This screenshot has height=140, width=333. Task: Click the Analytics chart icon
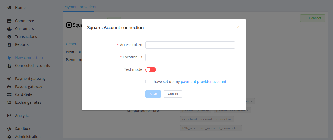pos(9,116)
